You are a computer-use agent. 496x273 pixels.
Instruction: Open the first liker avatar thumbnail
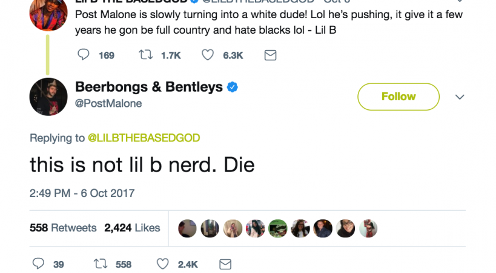pyautogui.click(x=188, y=228)
